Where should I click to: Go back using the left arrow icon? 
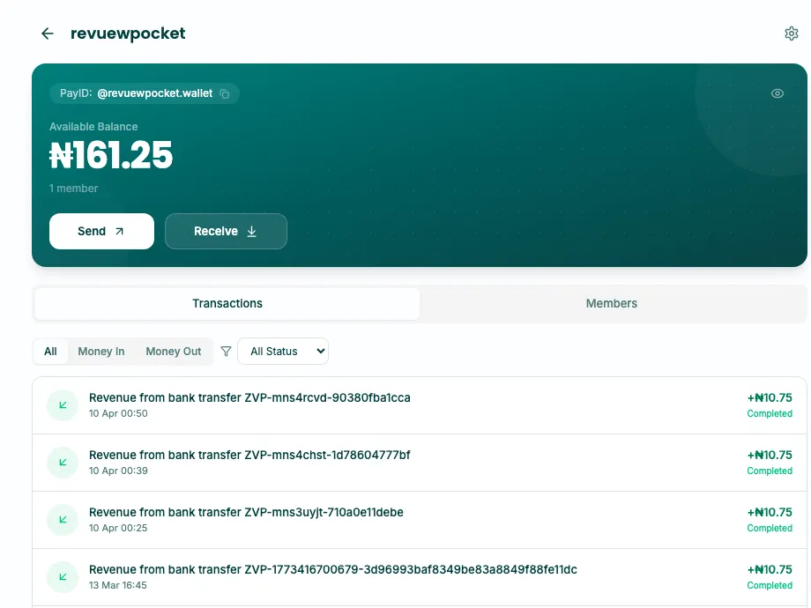[47, 33]
